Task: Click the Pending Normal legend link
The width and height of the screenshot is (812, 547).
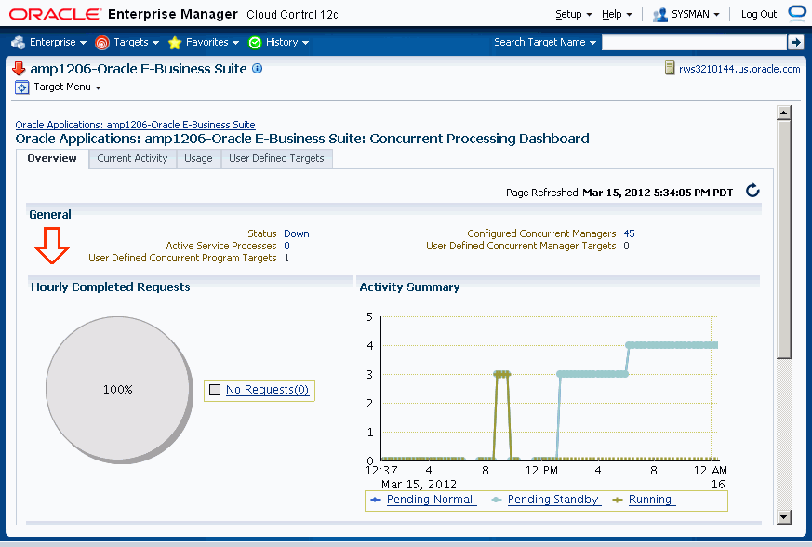Action: click(430, 500)
